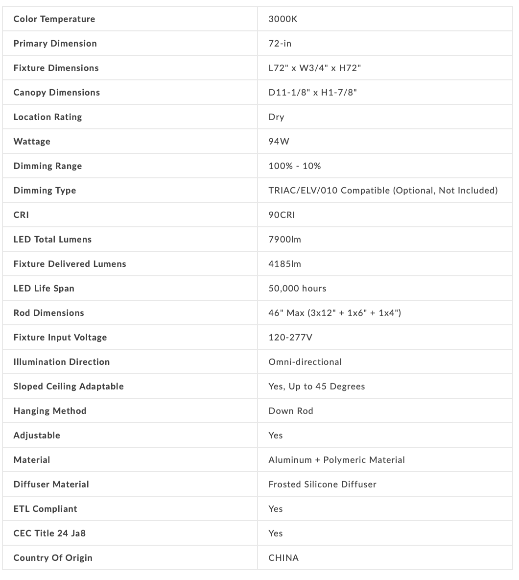The width and height of the screenshot is (519, 580).
Task: Select the Dimming Range label
Action: coord(47,166)
